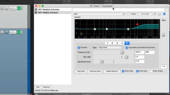The width and height of the screenshot is (170, 95).
Task: Click the frequency value field 4863.5
Action: (140, 52)
